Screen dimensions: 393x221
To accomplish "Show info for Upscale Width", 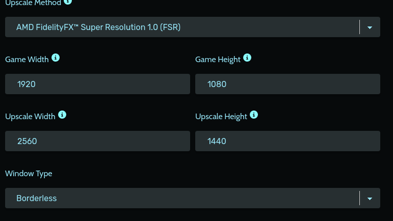I will pyautogui.click(x=62, y=115).
